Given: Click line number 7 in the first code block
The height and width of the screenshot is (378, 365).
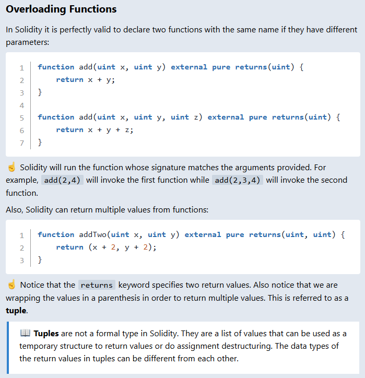Looking at the screenshot, I should coord(22,143).
